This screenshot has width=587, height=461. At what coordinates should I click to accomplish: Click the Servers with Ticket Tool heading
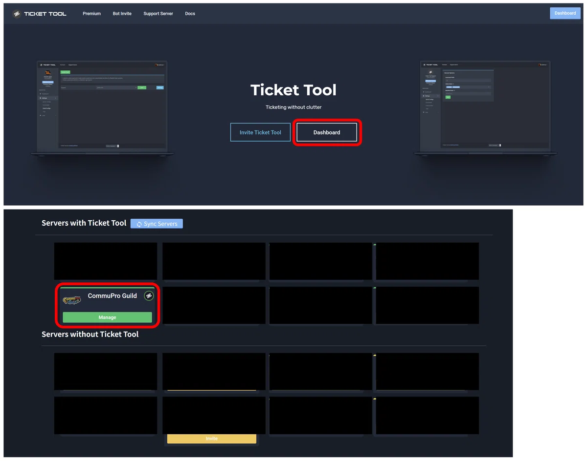(84, 223)
